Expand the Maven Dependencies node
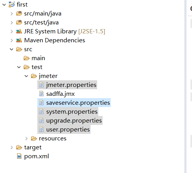Image resolution: width=192 pixels, height=173 pixels. (12, 40)
